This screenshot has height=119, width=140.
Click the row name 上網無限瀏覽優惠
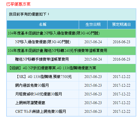pos(30,103)
